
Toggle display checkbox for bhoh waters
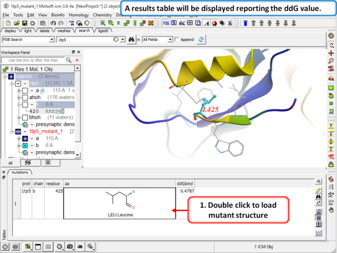[25, 118]
